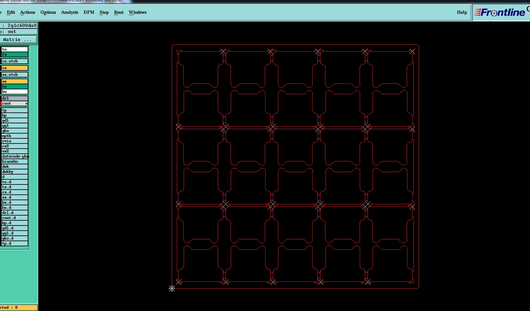
Task: Select the 'gg1' layer row
Action: click(x=14, y=126)
